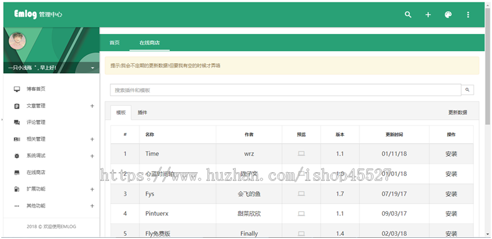Click the card icon beside 相关管理
The image size is (492, 239).
pyautogui.click(x=17, y=139)
